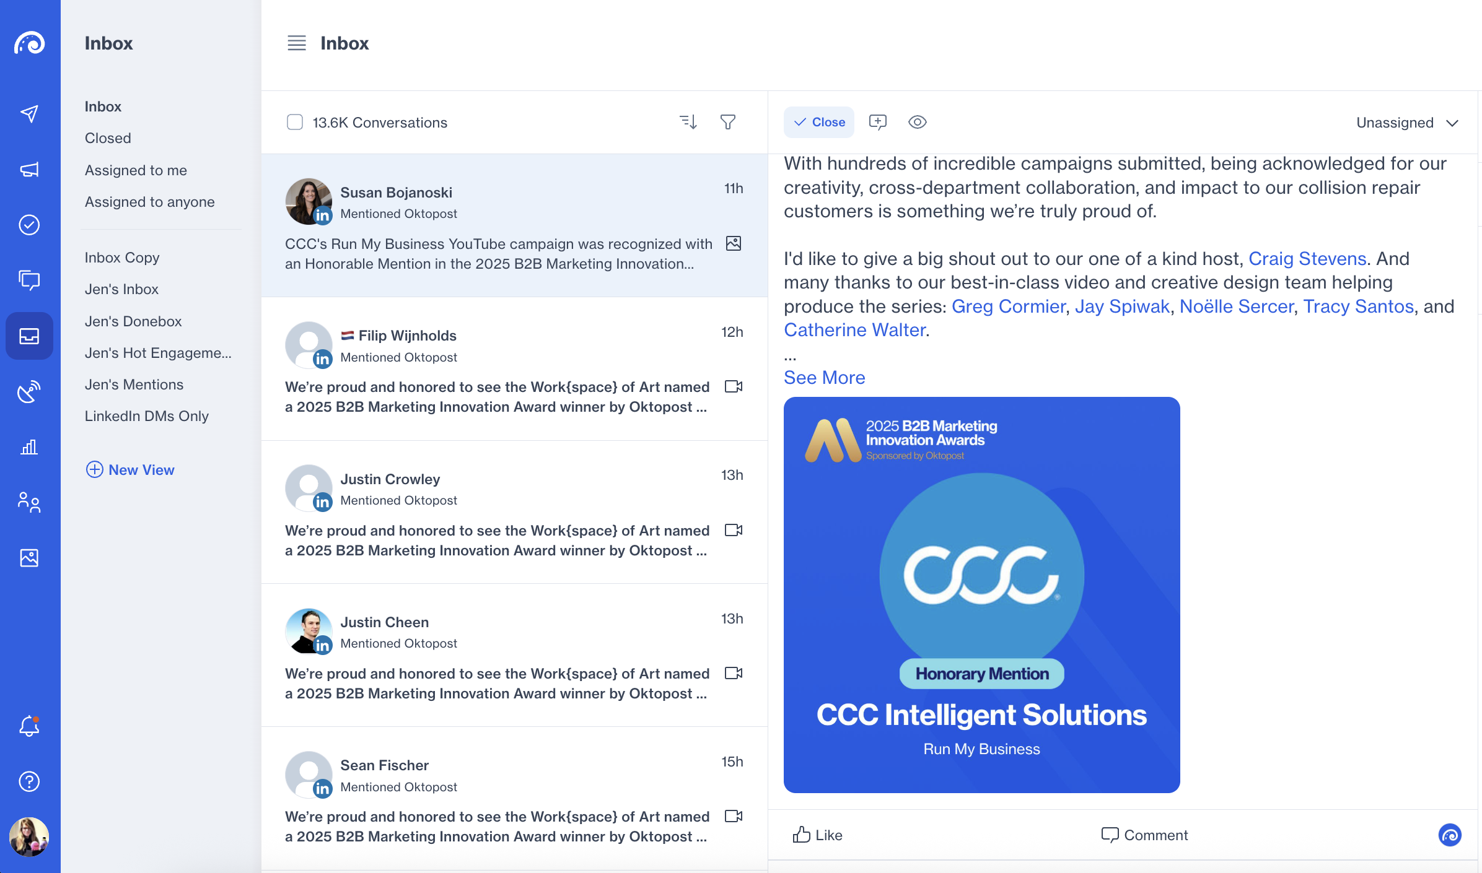Open the help question mark icon

[29, 781]
